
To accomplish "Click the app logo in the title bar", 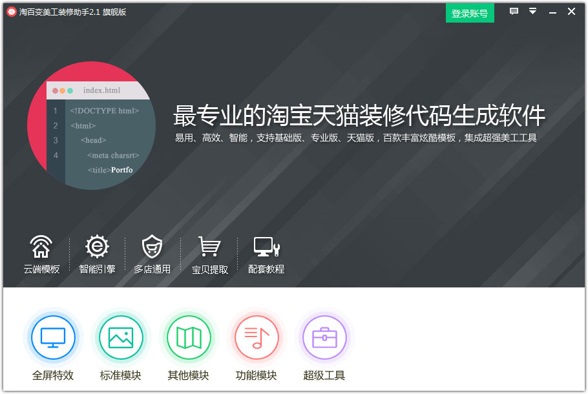I will point(12,11).
